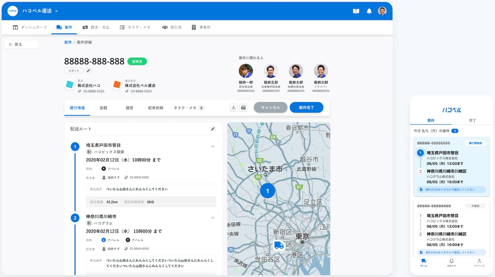Click the 戻る back button
Screen dimensions: 495x277
pyautogui.click(x=22, y=44)
